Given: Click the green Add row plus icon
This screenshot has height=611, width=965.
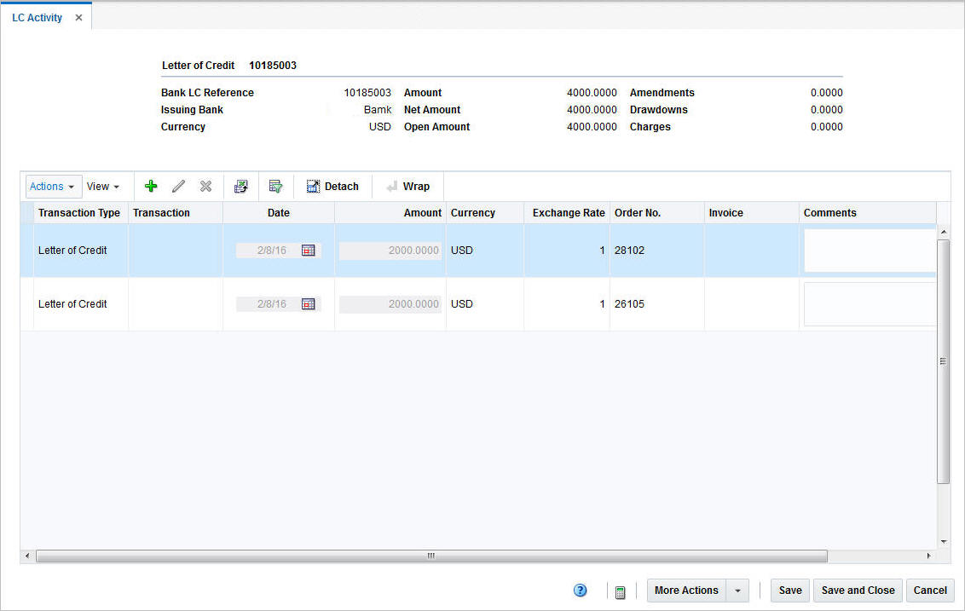Looking at the screenshot, I should (151, 186).
